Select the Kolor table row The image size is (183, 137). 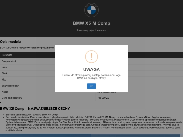(x=91, y=67)
